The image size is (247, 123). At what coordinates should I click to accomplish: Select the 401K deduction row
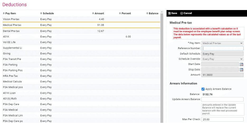click(x=82, y=37)
